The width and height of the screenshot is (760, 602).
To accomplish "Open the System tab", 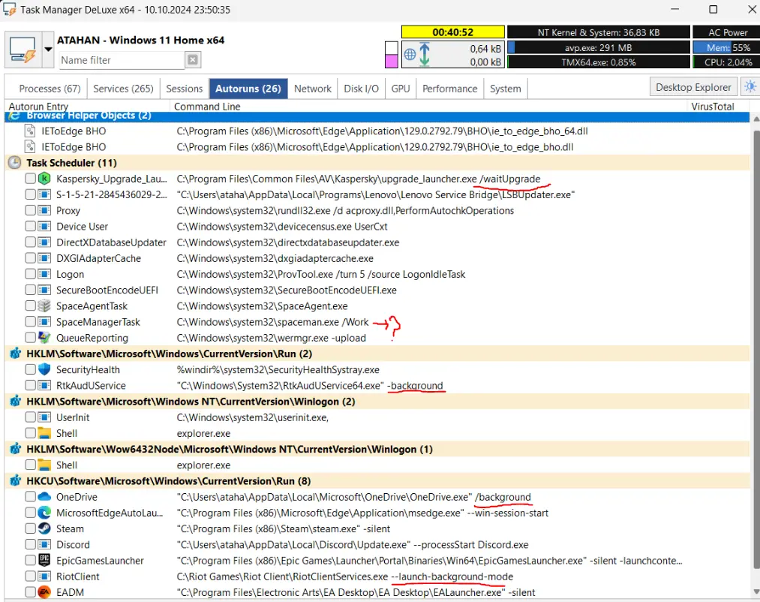I will (x=505, y=89).
